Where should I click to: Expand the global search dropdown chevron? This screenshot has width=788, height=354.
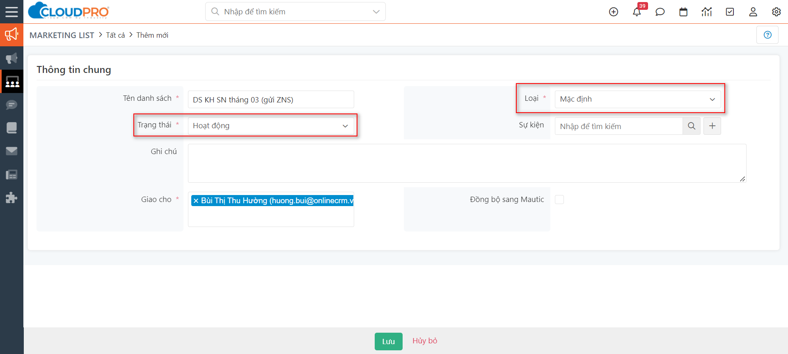[x=376, y=12]
